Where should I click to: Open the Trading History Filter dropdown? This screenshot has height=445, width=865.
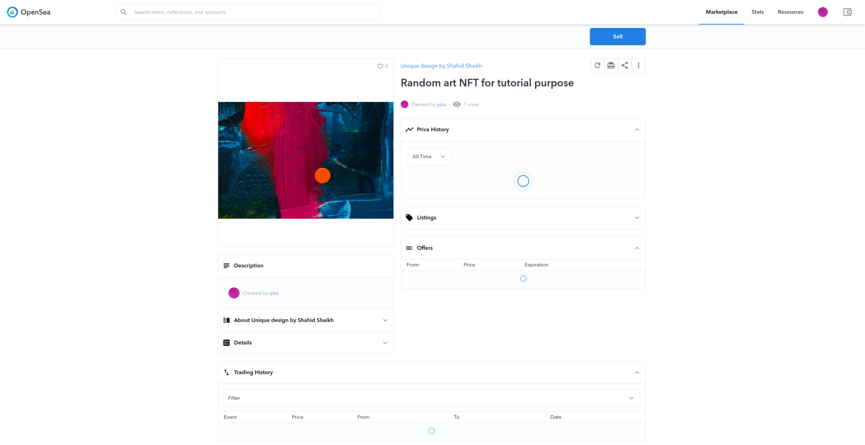431,398
